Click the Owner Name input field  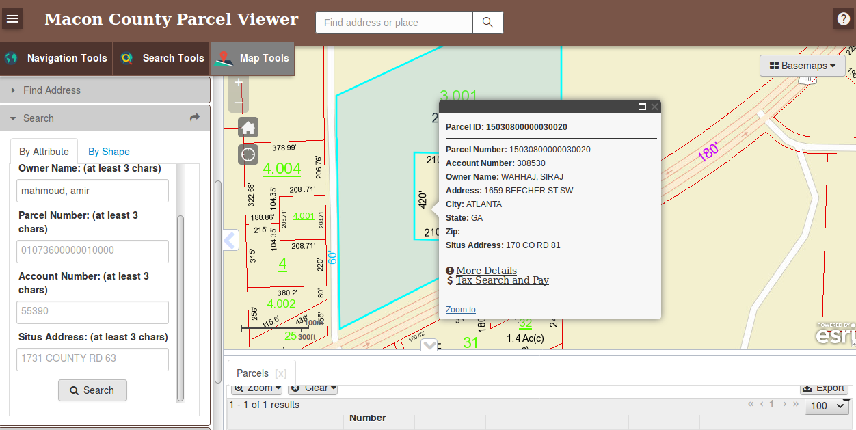point(92,191)
